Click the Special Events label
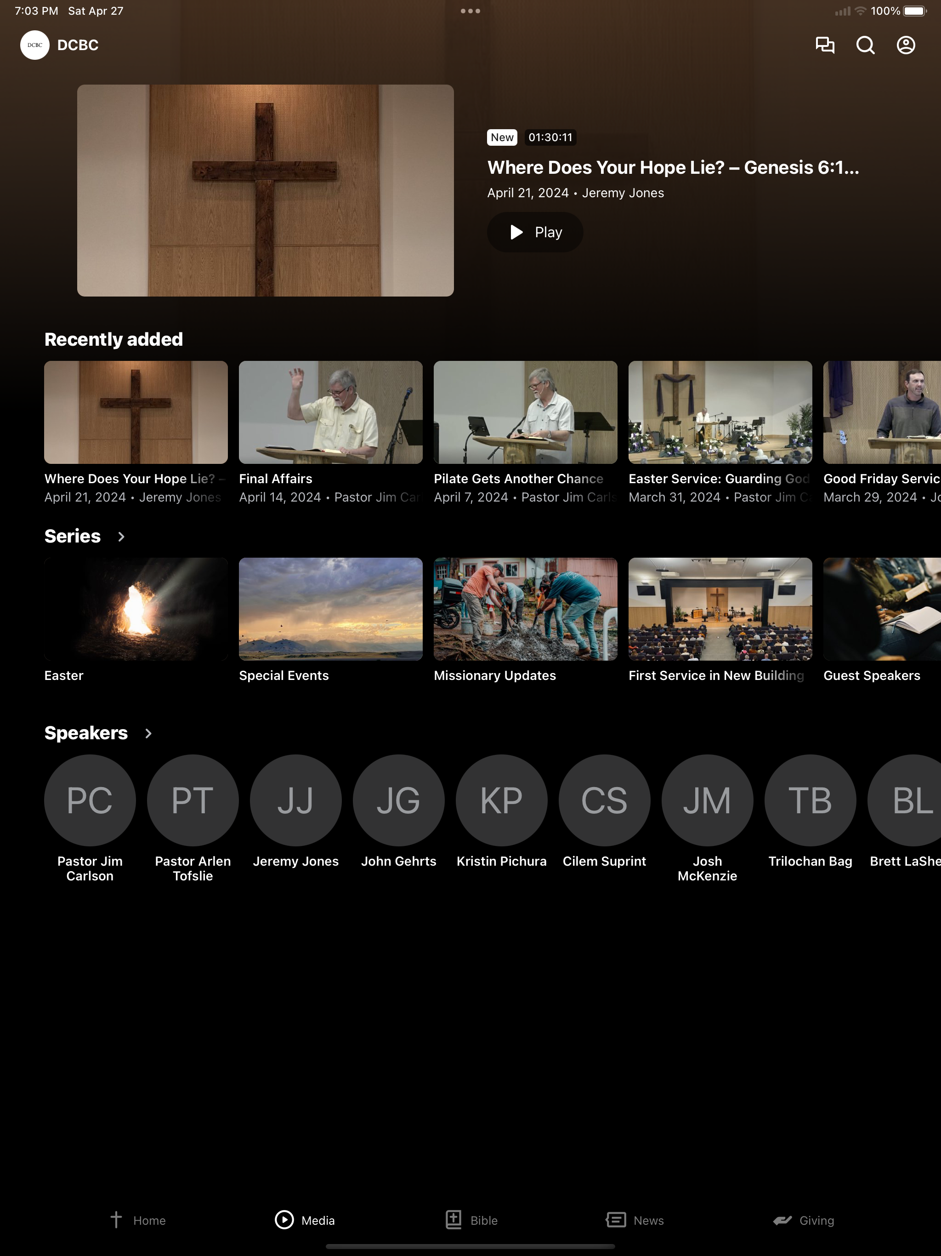Image resolution: width=941 pixels, height=1256 pixels. (x=284, y=676)
